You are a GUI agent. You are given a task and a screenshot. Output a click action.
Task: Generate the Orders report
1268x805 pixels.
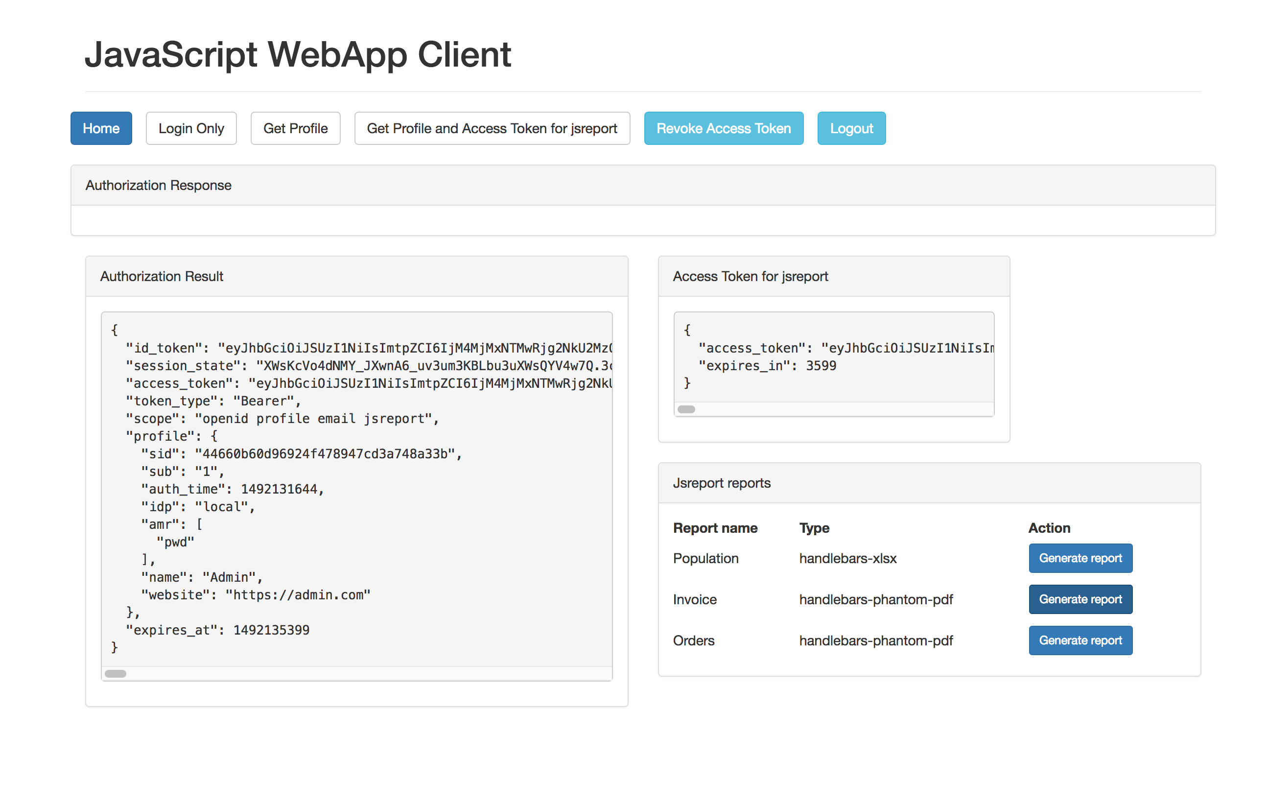point(1080,640)
